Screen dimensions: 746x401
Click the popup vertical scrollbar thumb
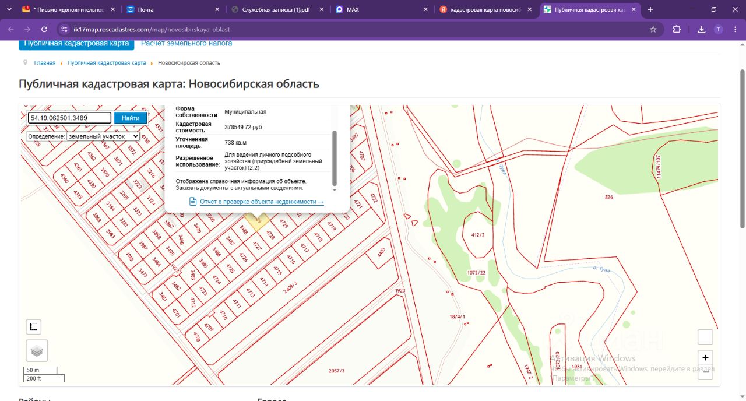[x=335, y=158]
